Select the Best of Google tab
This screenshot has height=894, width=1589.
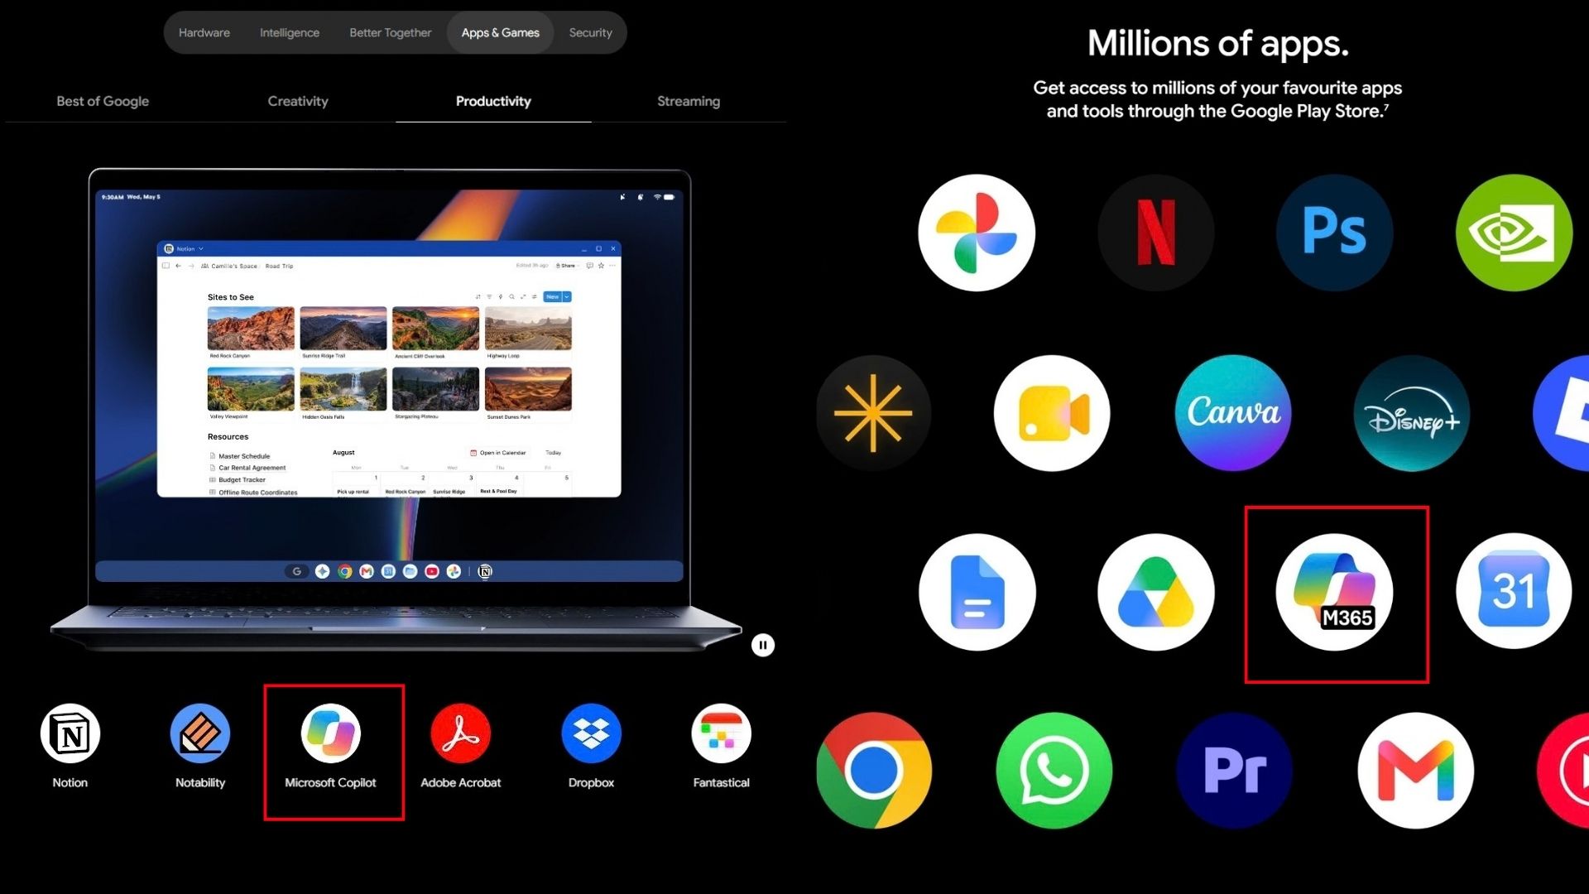click(103, 101)
